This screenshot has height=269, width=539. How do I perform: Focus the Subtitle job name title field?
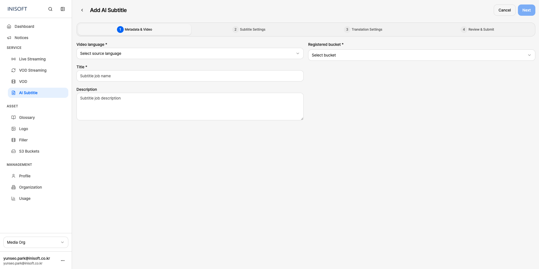[190, 76]
